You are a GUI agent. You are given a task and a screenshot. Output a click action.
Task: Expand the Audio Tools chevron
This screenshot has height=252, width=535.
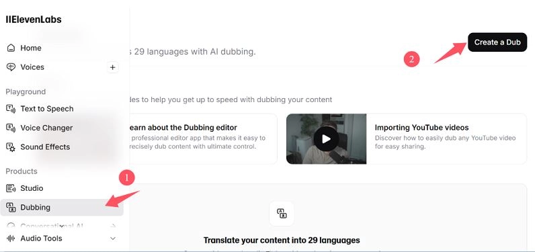tap(113, 239)
